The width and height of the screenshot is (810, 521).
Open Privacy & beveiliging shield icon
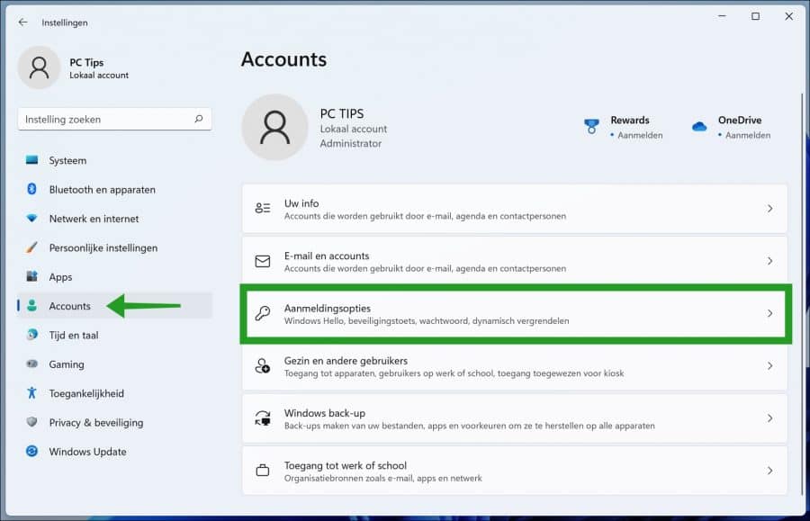(x=30, y=422)
